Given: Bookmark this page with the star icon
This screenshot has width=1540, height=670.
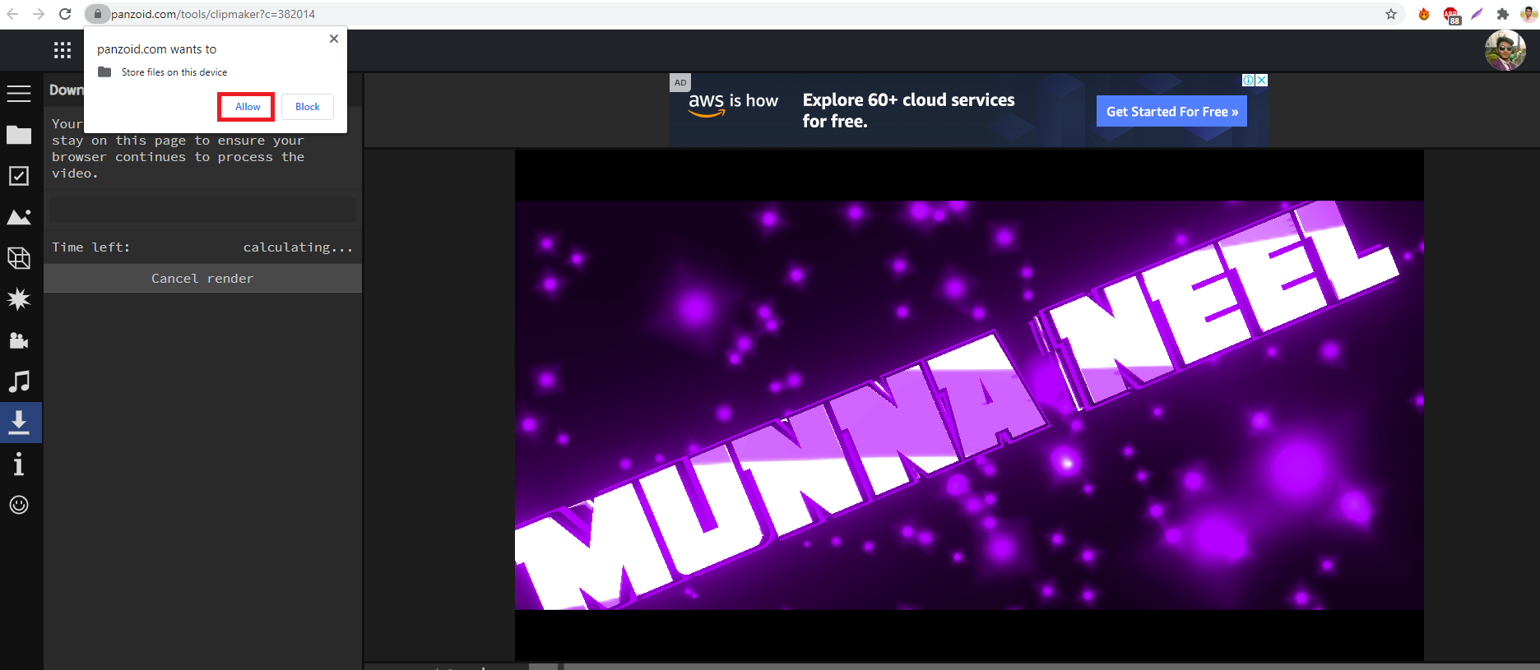Looking at the screenshot, I should [x=1391, y=14].
